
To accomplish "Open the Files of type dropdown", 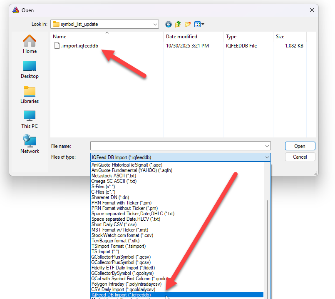I will click(x=267, y=157).
